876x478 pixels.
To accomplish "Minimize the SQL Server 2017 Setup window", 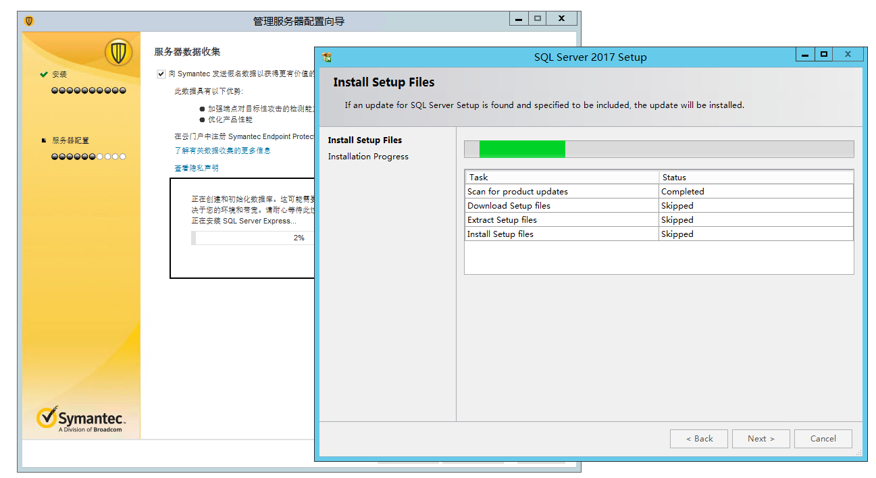I will click(x=805, y=55).
